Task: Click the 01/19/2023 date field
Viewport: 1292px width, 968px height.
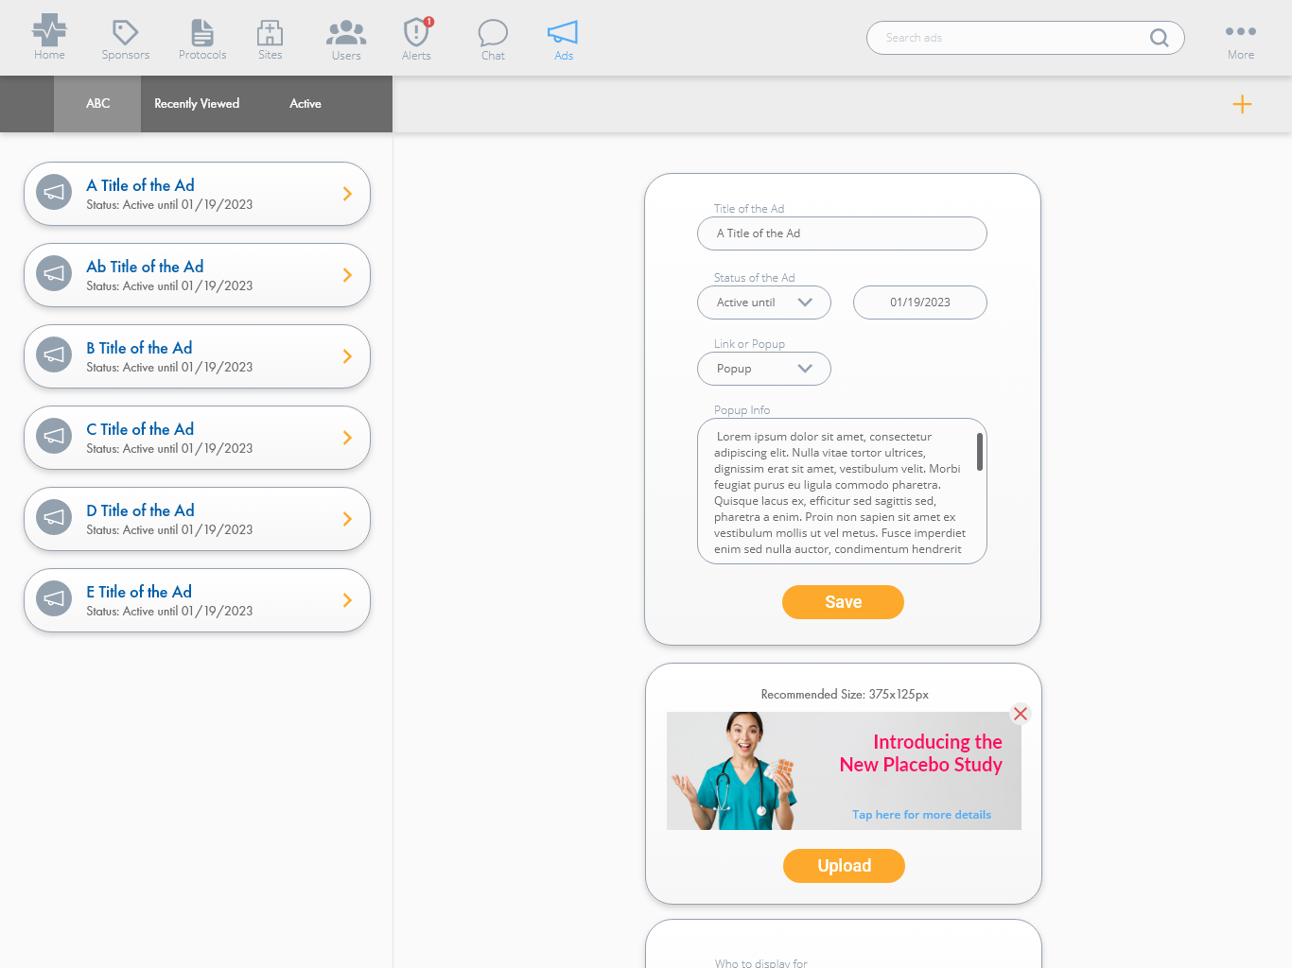Action: [919, 302]
